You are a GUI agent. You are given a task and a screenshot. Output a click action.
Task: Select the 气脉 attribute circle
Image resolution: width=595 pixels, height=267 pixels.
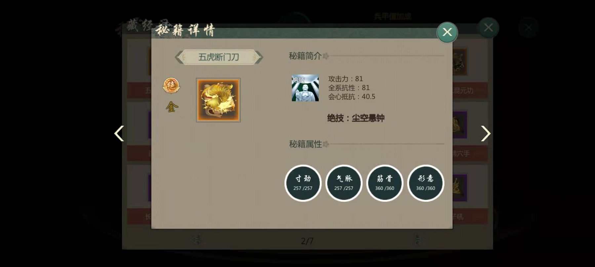point(344,183)
